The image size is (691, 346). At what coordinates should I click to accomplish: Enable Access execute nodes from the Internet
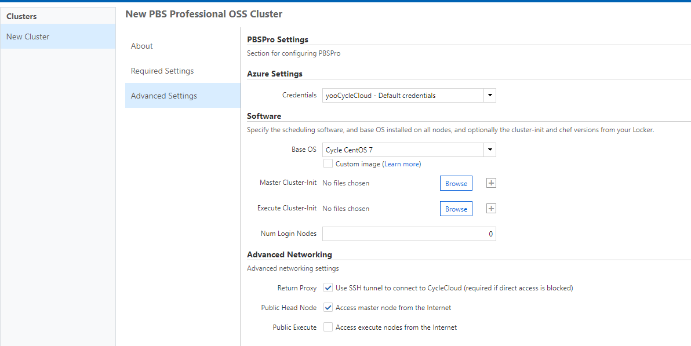pos(328,327)
